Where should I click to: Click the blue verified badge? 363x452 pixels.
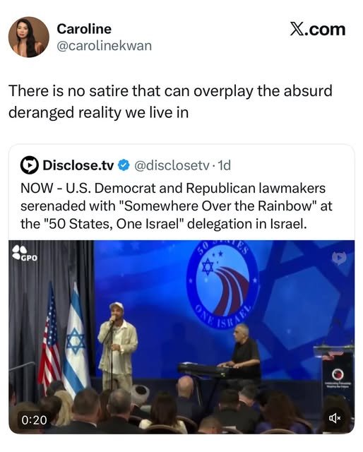[124, 165]
